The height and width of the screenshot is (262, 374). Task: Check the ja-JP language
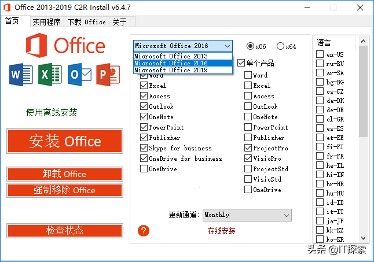320,221
